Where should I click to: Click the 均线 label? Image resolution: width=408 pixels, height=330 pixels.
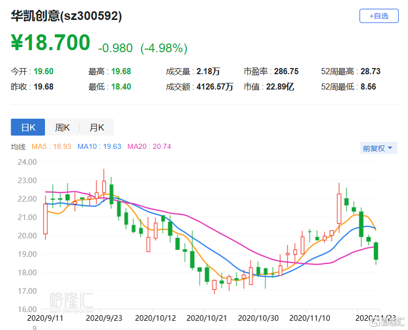[x=18, y=147]
